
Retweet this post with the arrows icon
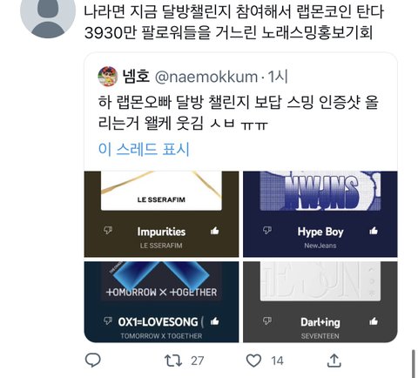(x=173, y=361)
